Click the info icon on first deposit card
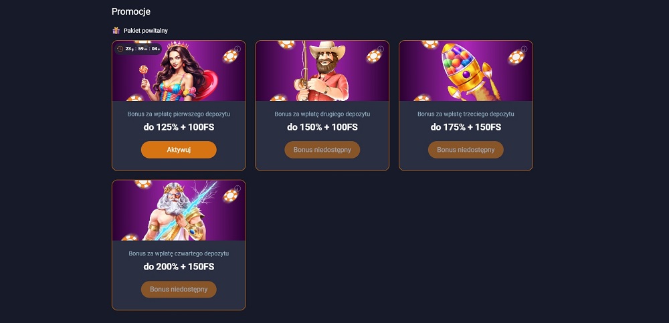 click(x=237, y=49)
